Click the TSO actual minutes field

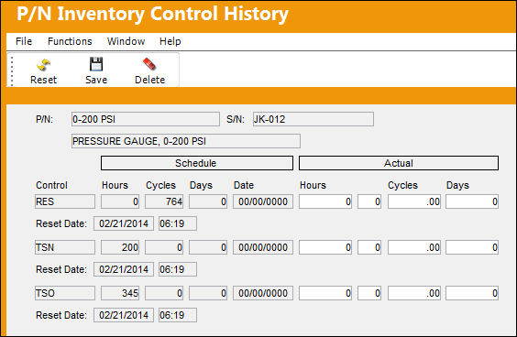[x=369, y=293]
